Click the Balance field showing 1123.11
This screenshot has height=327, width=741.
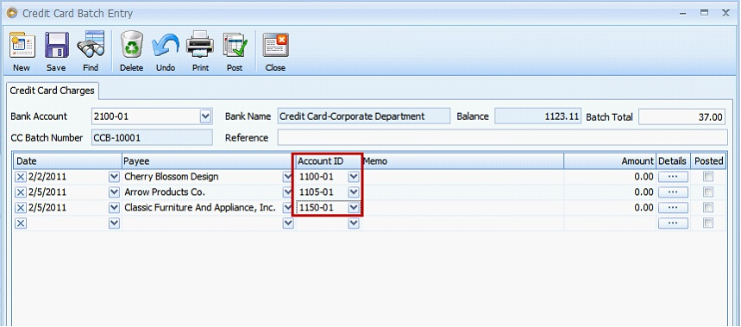537,116
